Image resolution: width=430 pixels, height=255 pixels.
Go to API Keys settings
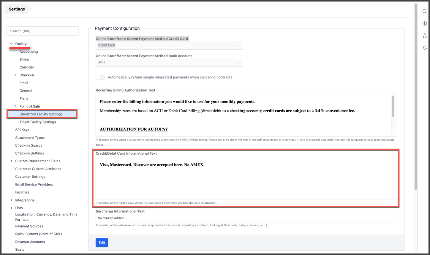pos(22,130)
